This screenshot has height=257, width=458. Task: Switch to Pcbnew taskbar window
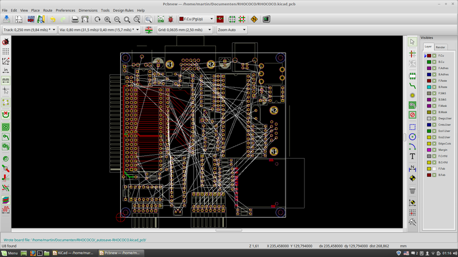[x=120, y=253]
